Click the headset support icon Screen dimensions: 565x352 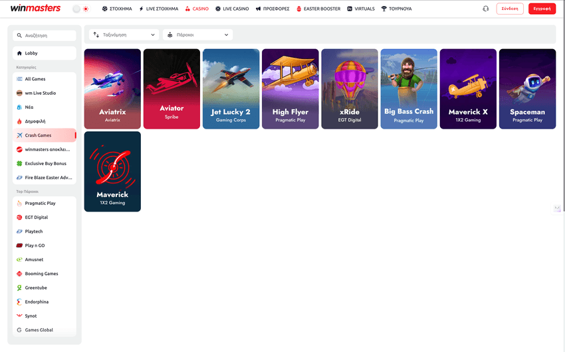coord(486,9)
